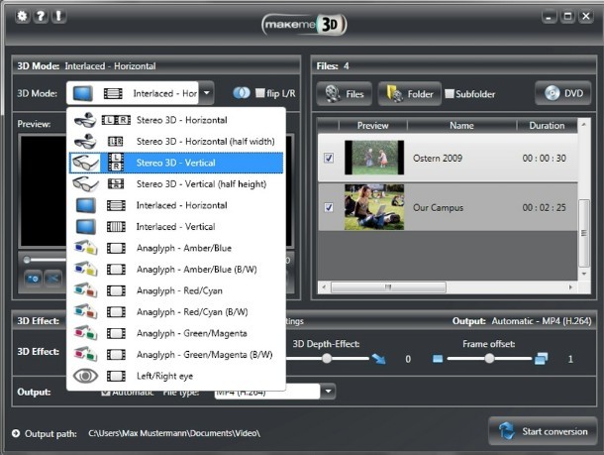Click the eye icon for Left/Right eye
The height and width of the screenshot is (455, 604).
pyautogui.click(x=85, y=376)
